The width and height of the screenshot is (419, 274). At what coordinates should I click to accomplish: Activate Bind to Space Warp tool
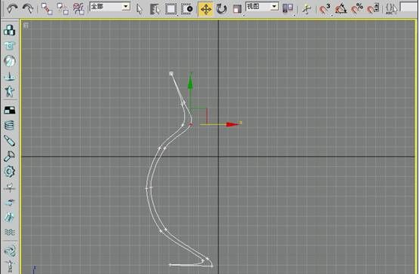[x=78, y=9]
